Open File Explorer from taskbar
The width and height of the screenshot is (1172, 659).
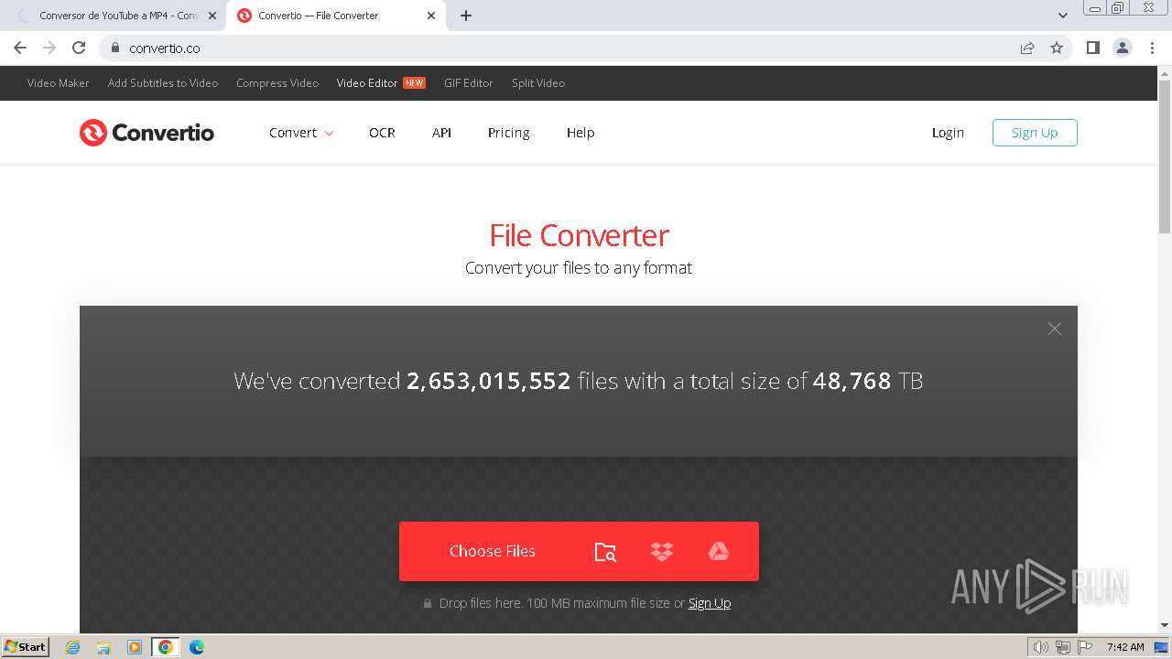point(103,647)
